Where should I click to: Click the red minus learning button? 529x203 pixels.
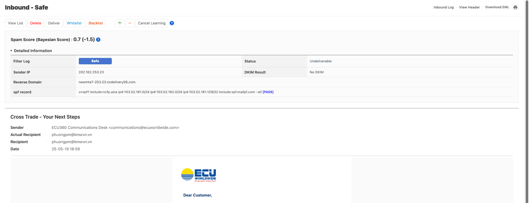tap(130, 23)
